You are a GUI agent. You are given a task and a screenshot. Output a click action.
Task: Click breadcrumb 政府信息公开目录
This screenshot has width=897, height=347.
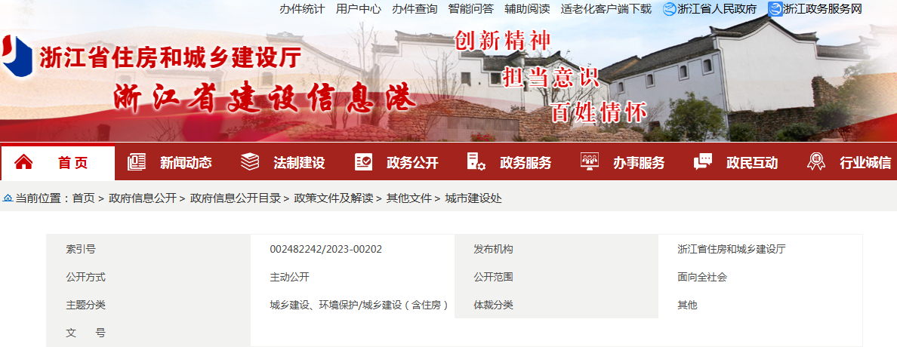click(x=235, y=198)
